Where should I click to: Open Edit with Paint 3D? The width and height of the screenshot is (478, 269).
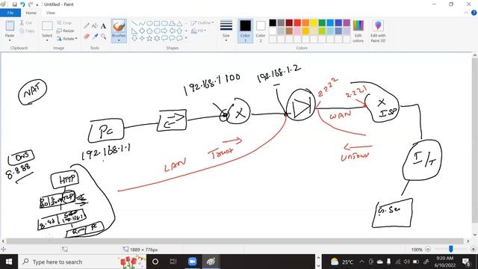pos(378,31)
